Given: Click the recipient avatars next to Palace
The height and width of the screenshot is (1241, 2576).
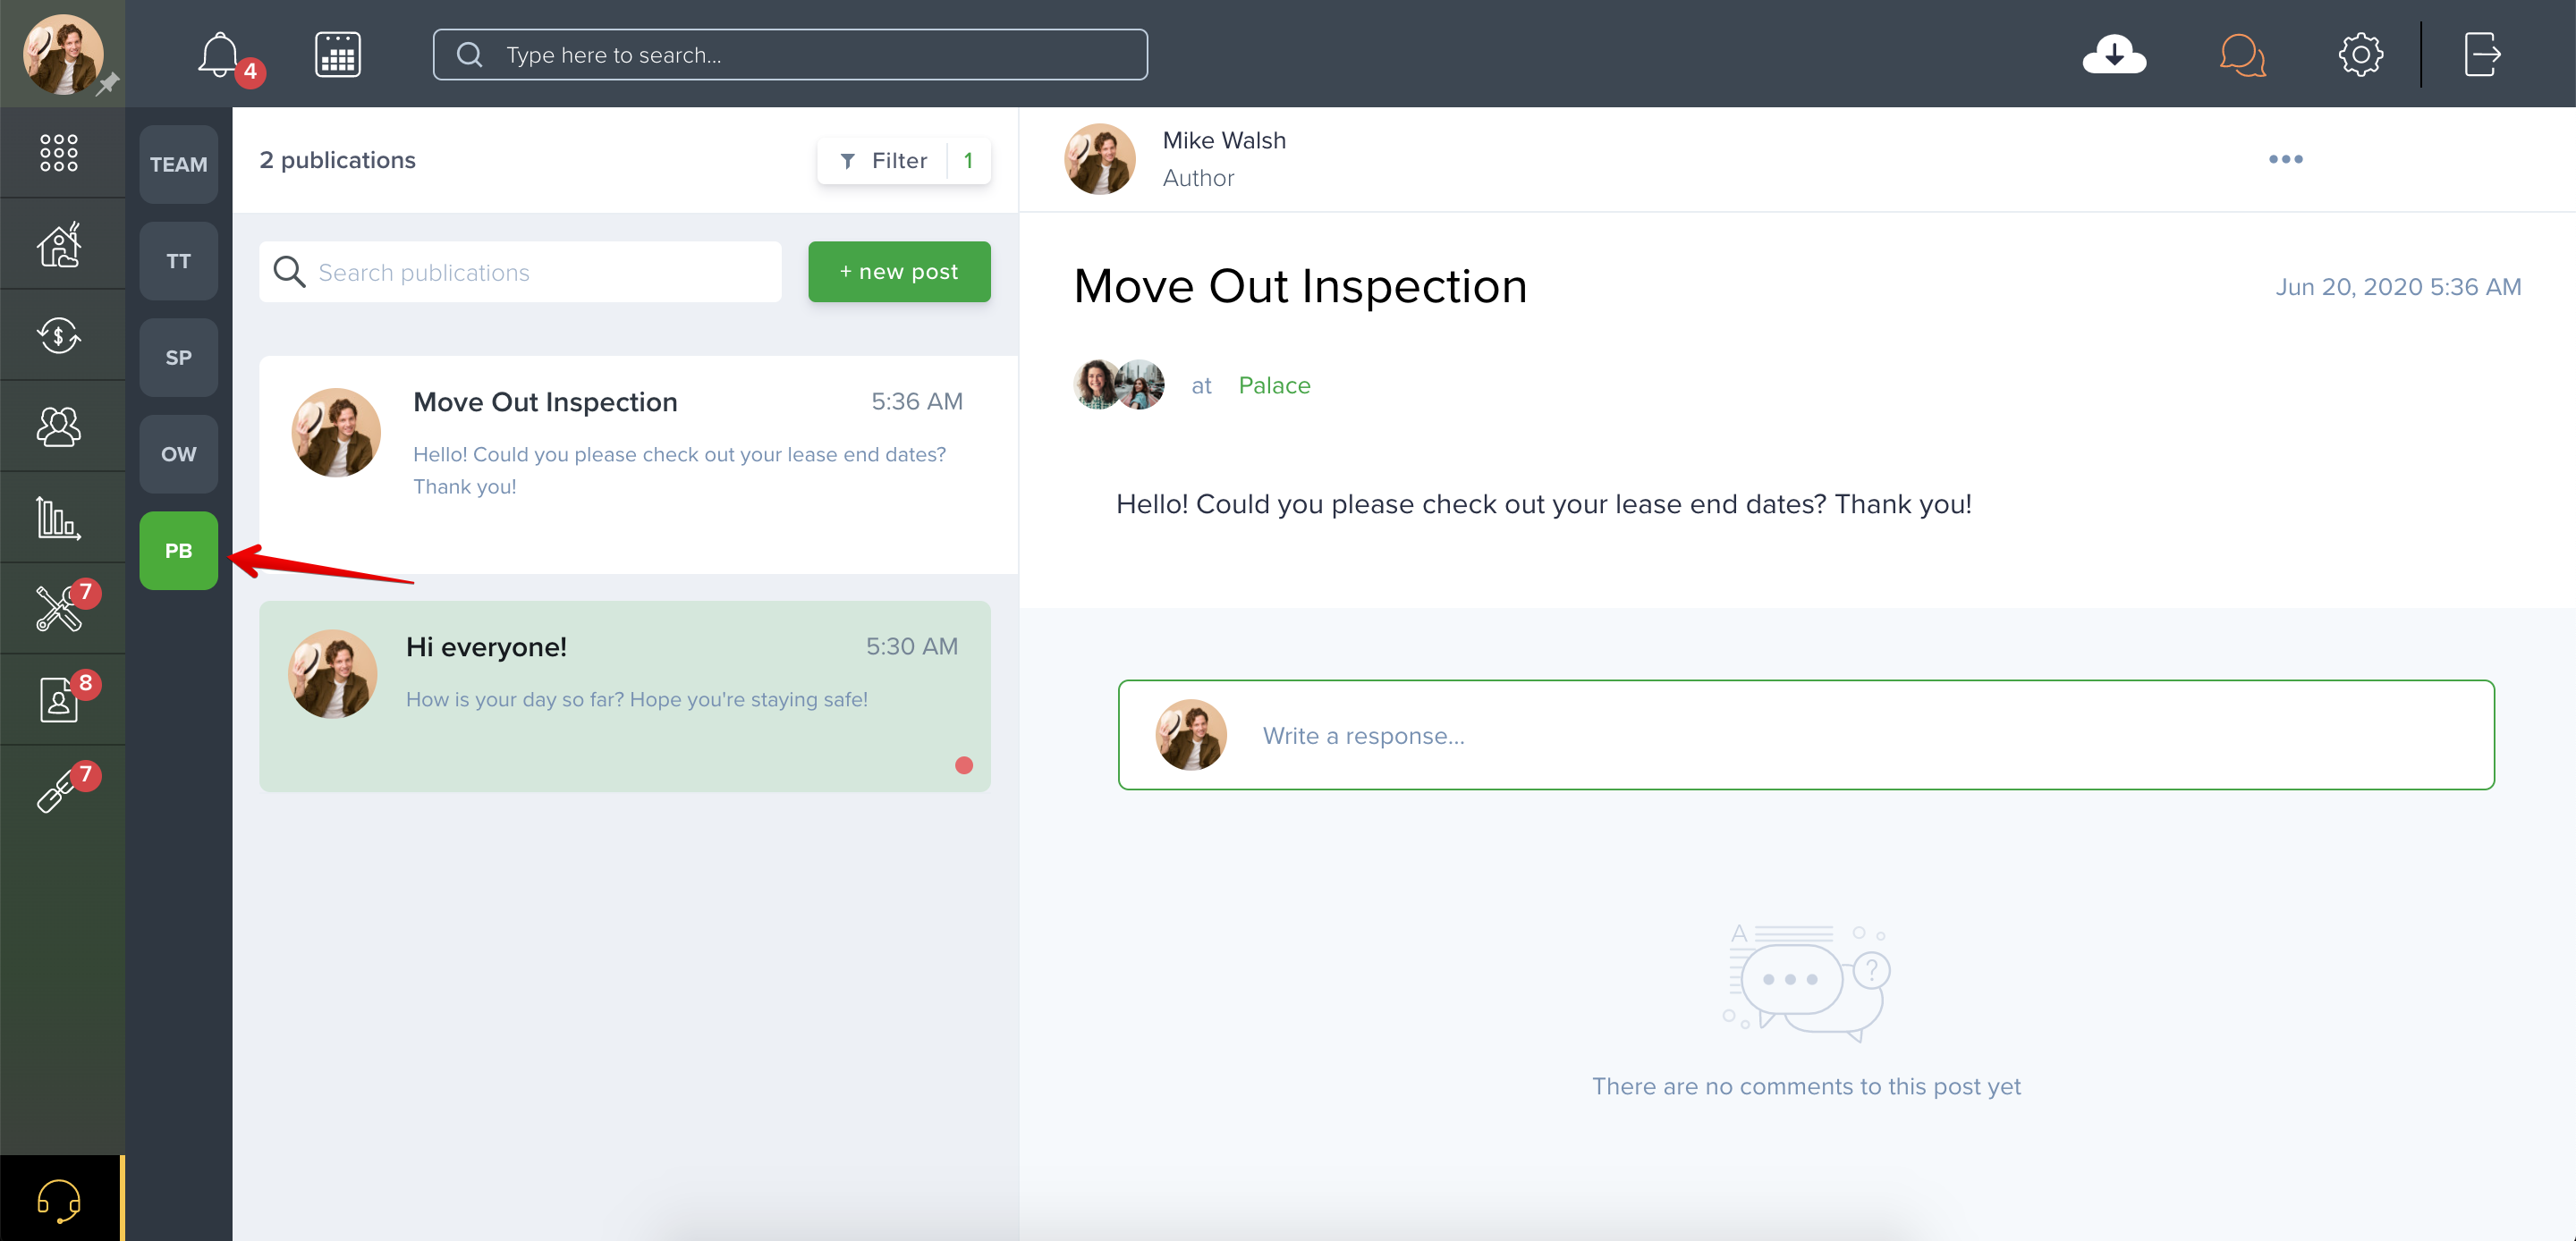Looking at the screenshot, I should pos(1119,385).
